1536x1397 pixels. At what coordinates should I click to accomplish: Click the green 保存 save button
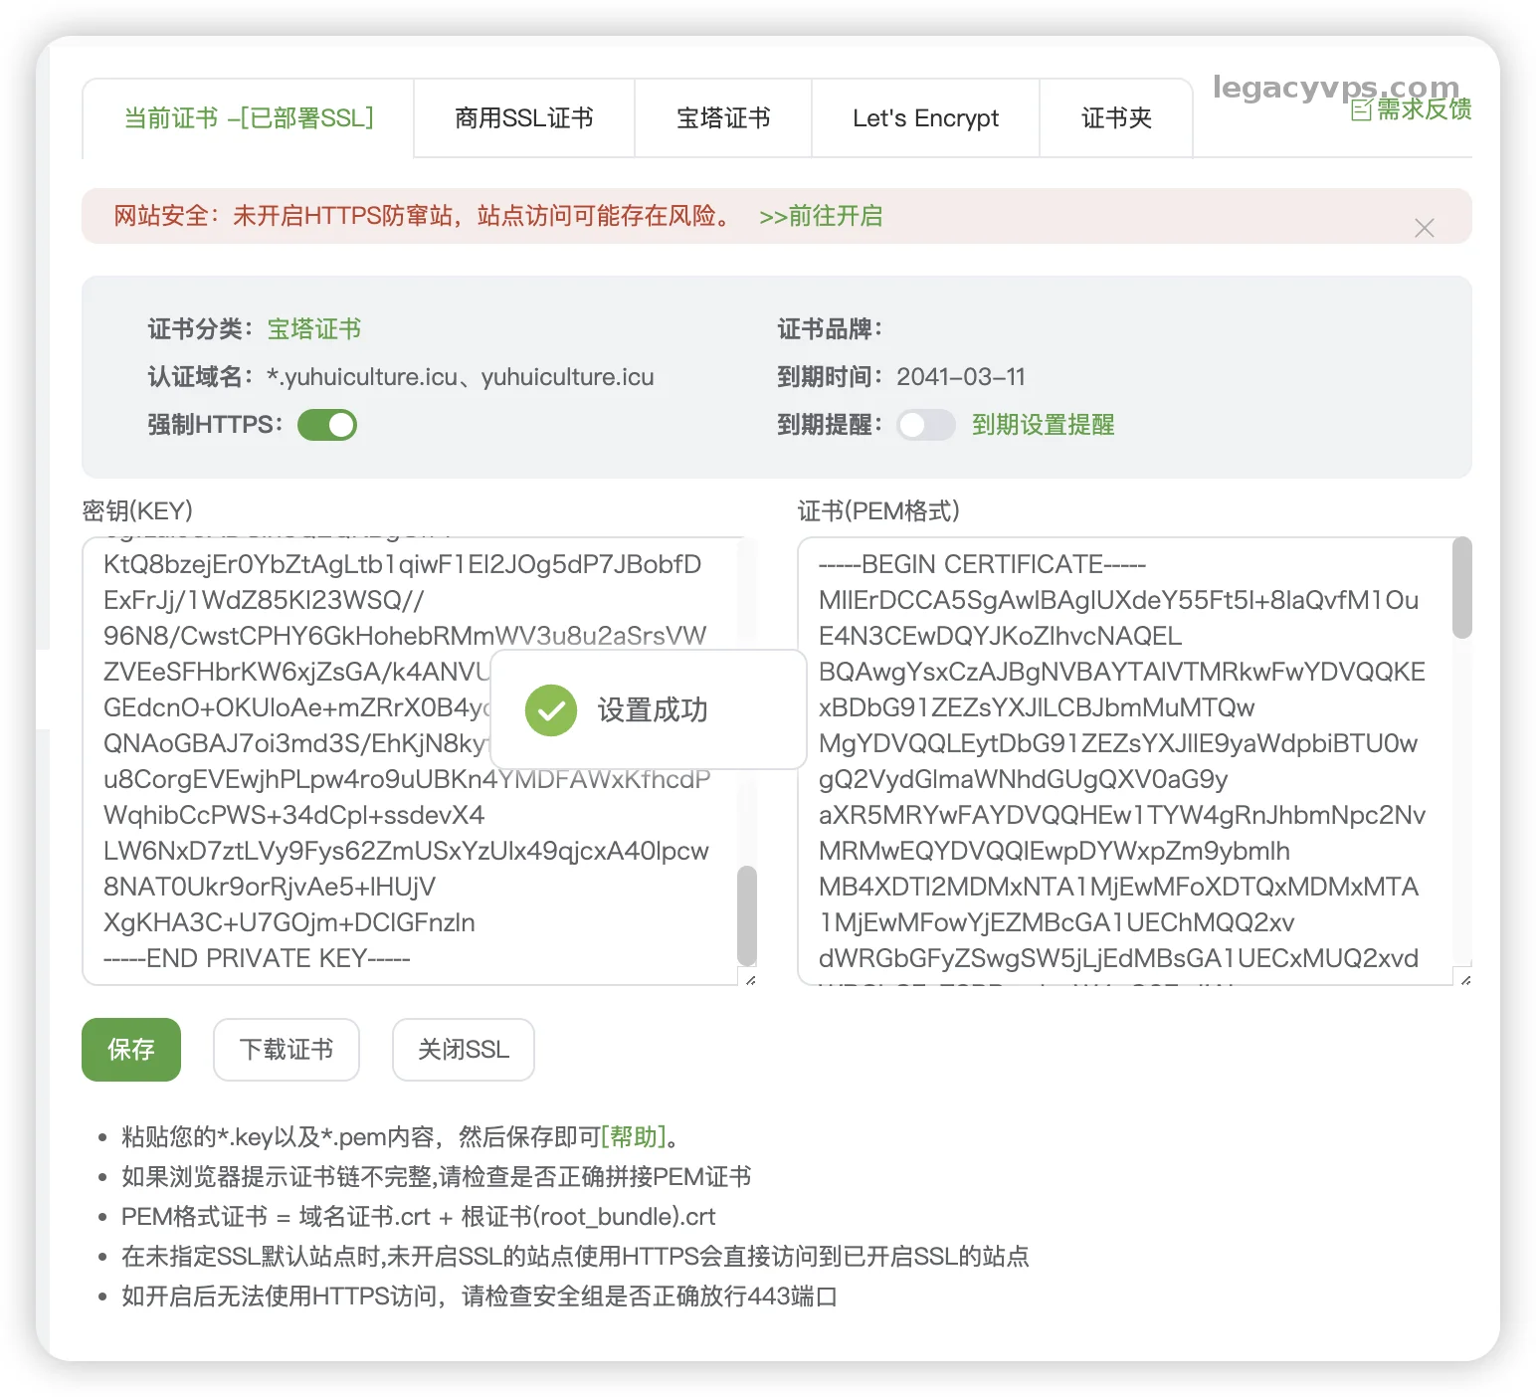[131, 1050]
